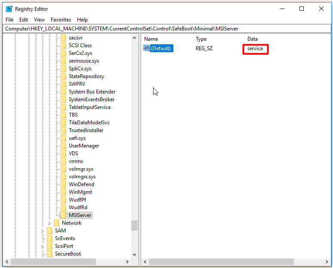Select the volmgrx.sys folder icon
This screenshot has width=333, height=268.
click(63, 177)
